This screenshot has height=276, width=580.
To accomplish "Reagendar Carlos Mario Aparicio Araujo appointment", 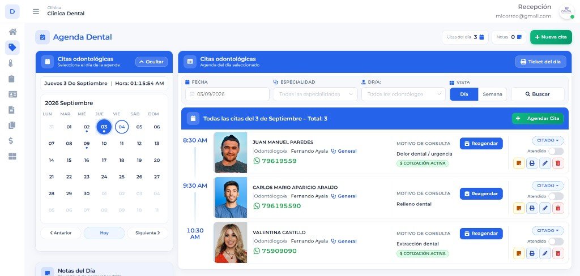I will click(x=481, y=193).
